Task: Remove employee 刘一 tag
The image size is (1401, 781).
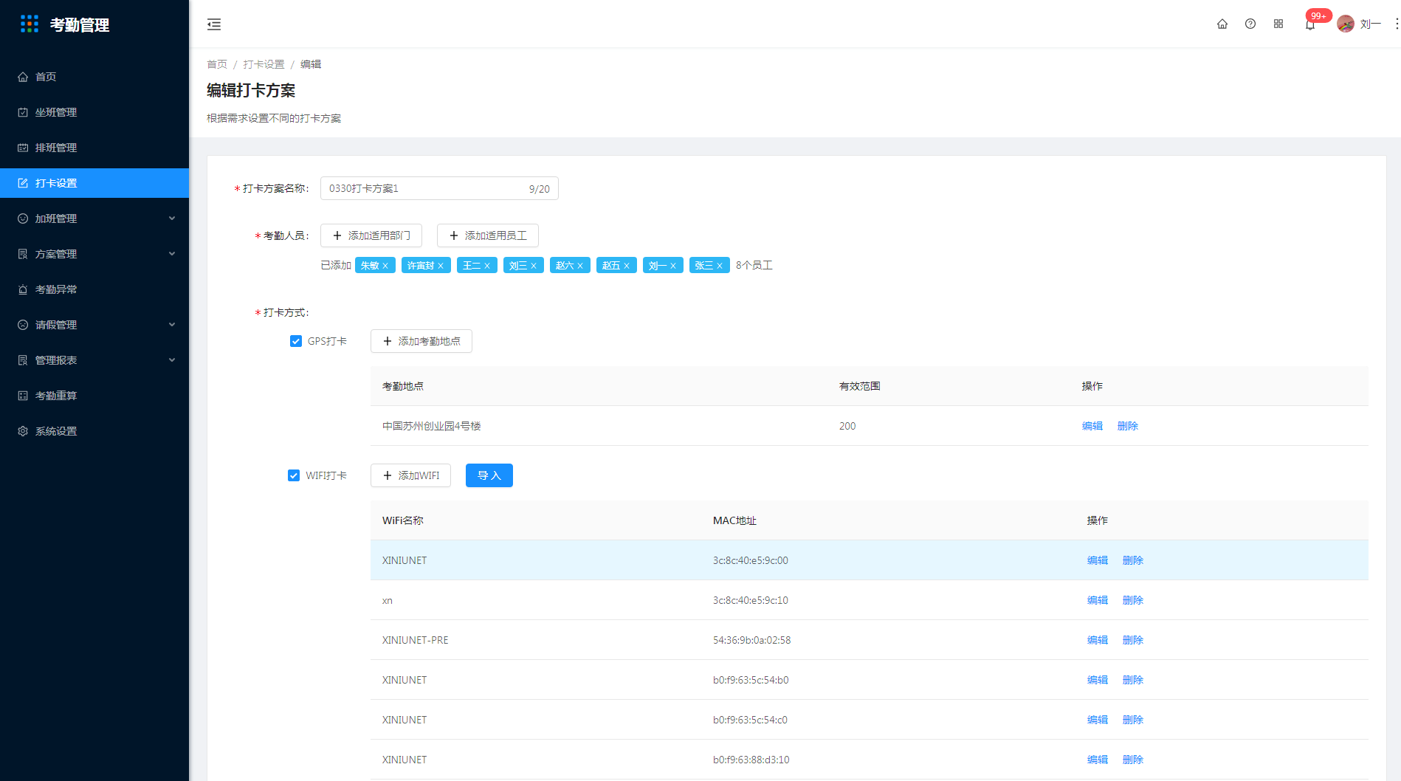Action: click(673, 266)
